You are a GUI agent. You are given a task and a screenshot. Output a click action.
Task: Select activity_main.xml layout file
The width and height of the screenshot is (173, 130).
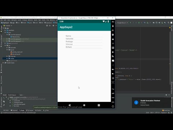[x=17, y=52]
